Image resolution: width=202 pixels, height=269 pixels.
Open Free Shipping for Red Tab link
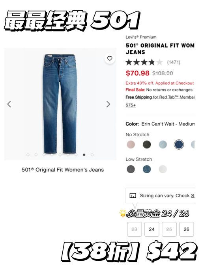[x=160, y=97]
